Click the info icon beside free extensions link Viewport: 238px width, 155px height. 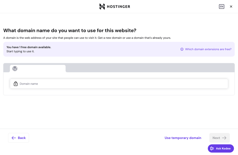tap(182, 49)
